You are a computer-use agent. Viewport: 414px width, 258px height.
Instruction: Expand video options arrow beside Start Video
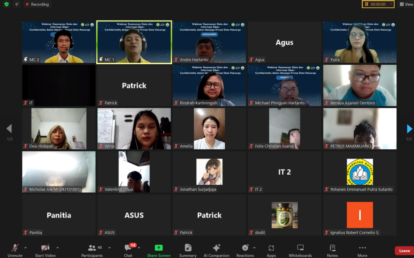pyautogui.click(x=57, y=247)
